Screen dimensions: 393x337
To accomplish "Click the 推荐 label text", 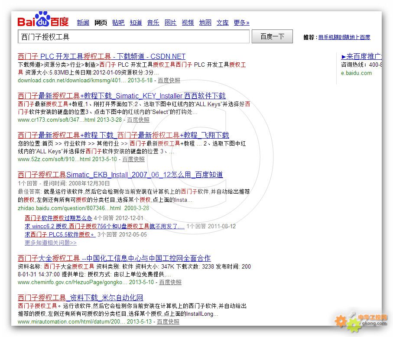I will (309, 37).
